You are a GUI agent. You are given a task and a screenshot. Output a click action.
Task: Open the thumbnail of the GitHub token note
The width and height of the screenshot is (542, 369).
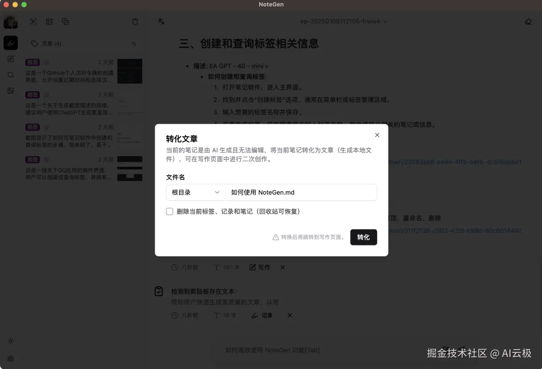pyautogui.click(x=130, y=71)
